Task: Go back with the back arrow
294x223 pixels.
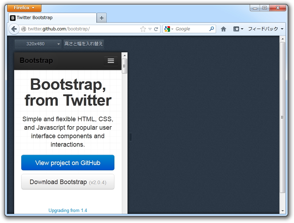Action: [x=14, y=29]
